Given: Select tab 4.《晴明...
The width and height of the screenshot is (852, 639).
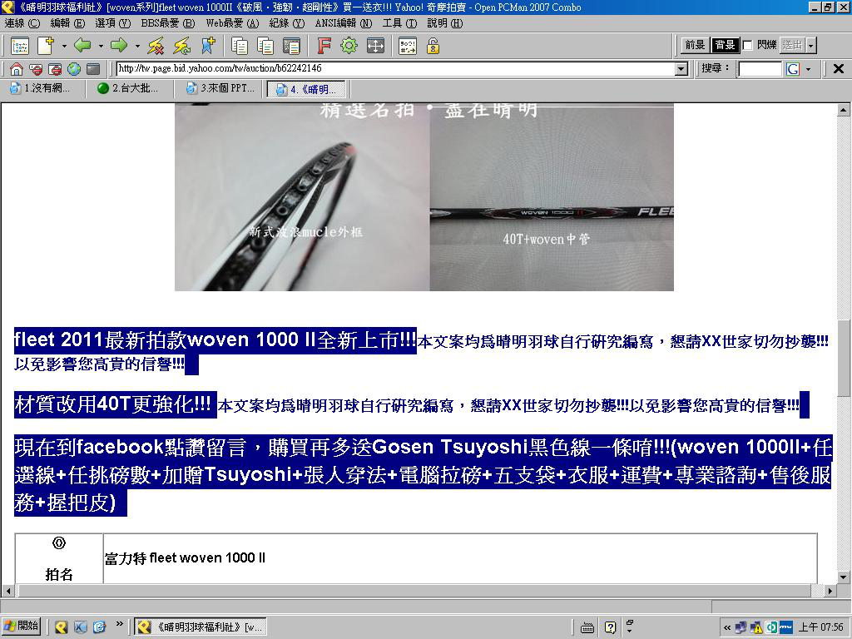Looking at the screenshot, I should click(x=307, y=89).
